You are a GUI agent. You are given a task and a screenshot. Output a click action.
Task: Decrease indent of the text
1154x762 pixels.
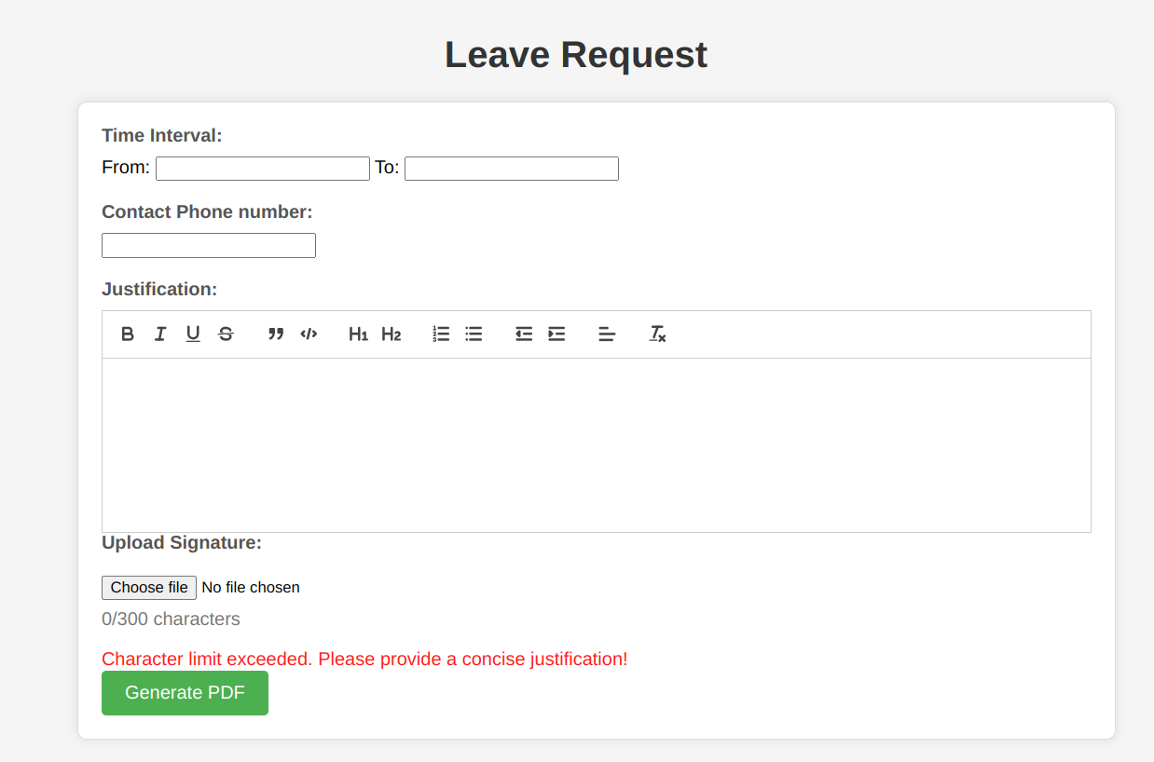(525, 333)
